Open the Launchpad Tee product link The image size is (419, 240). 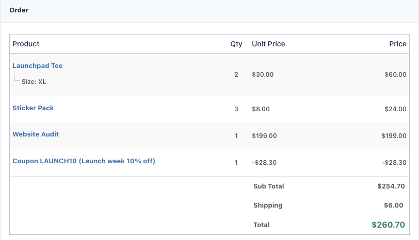coord(37,65)
